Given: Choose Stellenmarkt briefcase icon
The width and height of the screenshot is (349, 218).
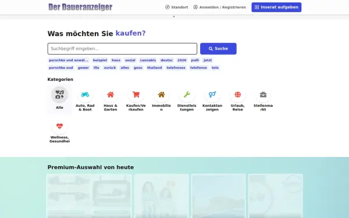Looking at the screenshot, I should click(x=263, y=95).
